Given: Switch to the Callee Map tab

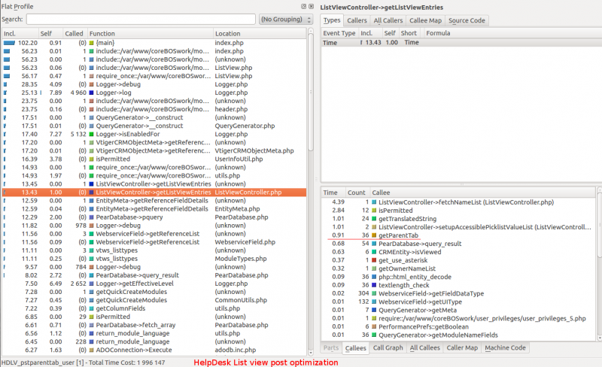Looking at the screenshot, I should (x=427, y=20).
